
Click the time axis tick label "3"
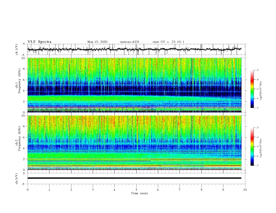[x=93, y=190]
